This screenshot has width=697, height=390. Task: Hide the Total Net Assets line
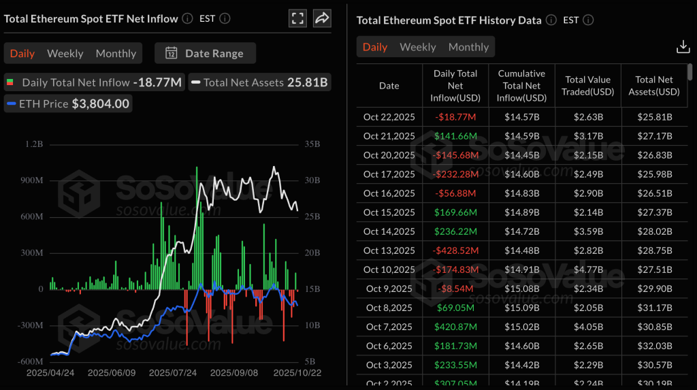pyautogui.click(x=259, y=82)
